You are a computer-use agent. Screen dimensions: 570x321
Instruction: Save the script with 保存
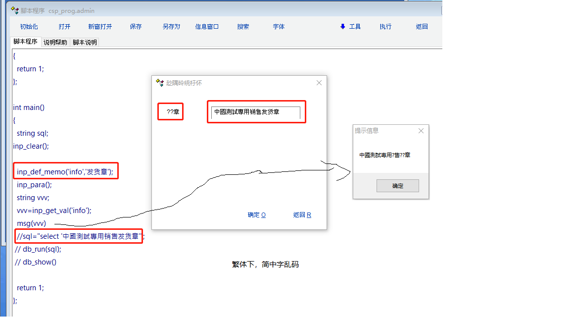click(x=136, y=27)
